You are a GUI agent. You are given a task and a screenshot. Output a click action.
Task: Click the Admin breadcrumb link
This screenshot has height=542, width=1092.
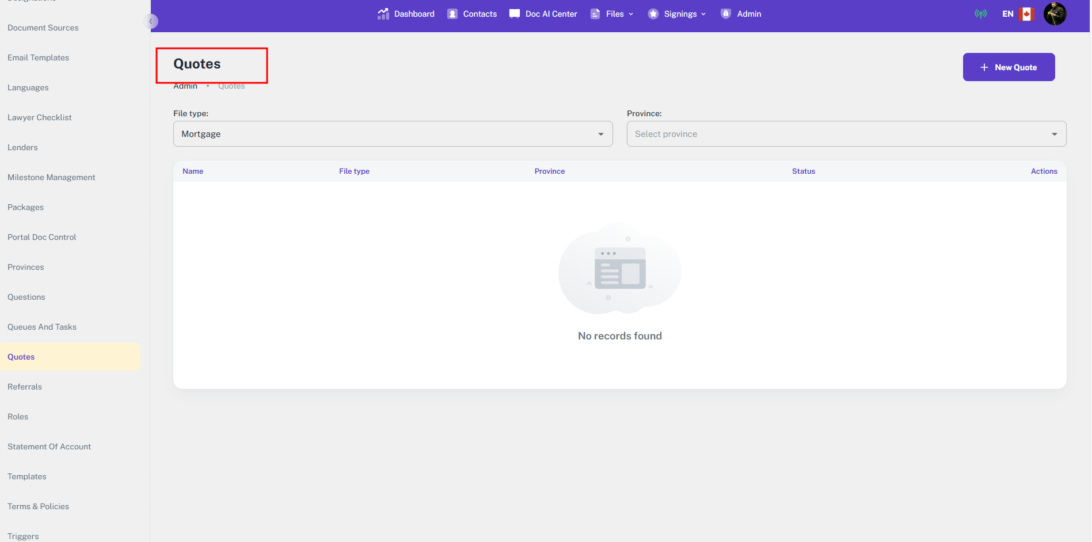tap(185, 86)
